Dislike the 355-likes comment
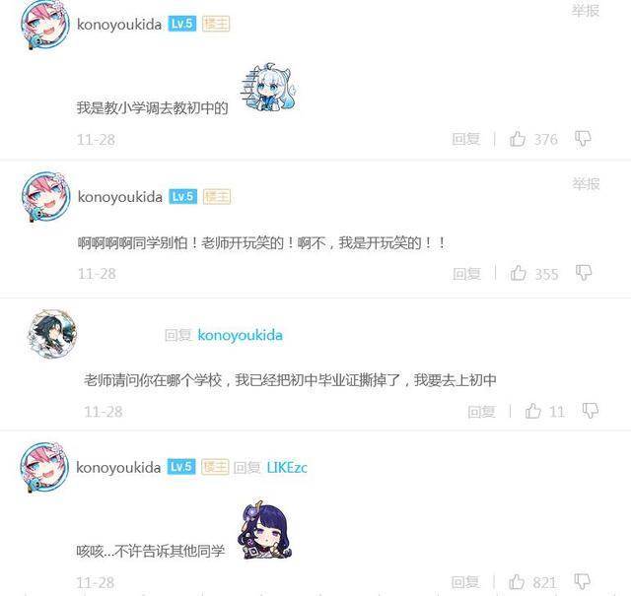 coord(584,273)
